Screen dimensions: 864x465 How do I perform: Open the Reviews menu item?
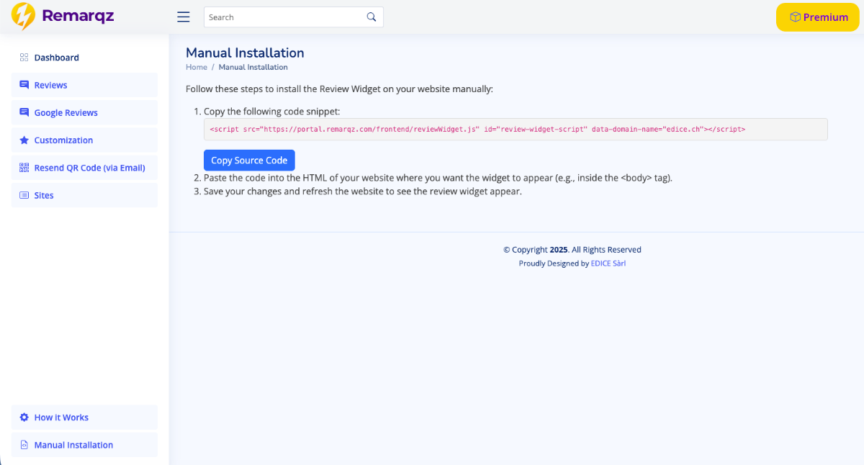[50, 85]
